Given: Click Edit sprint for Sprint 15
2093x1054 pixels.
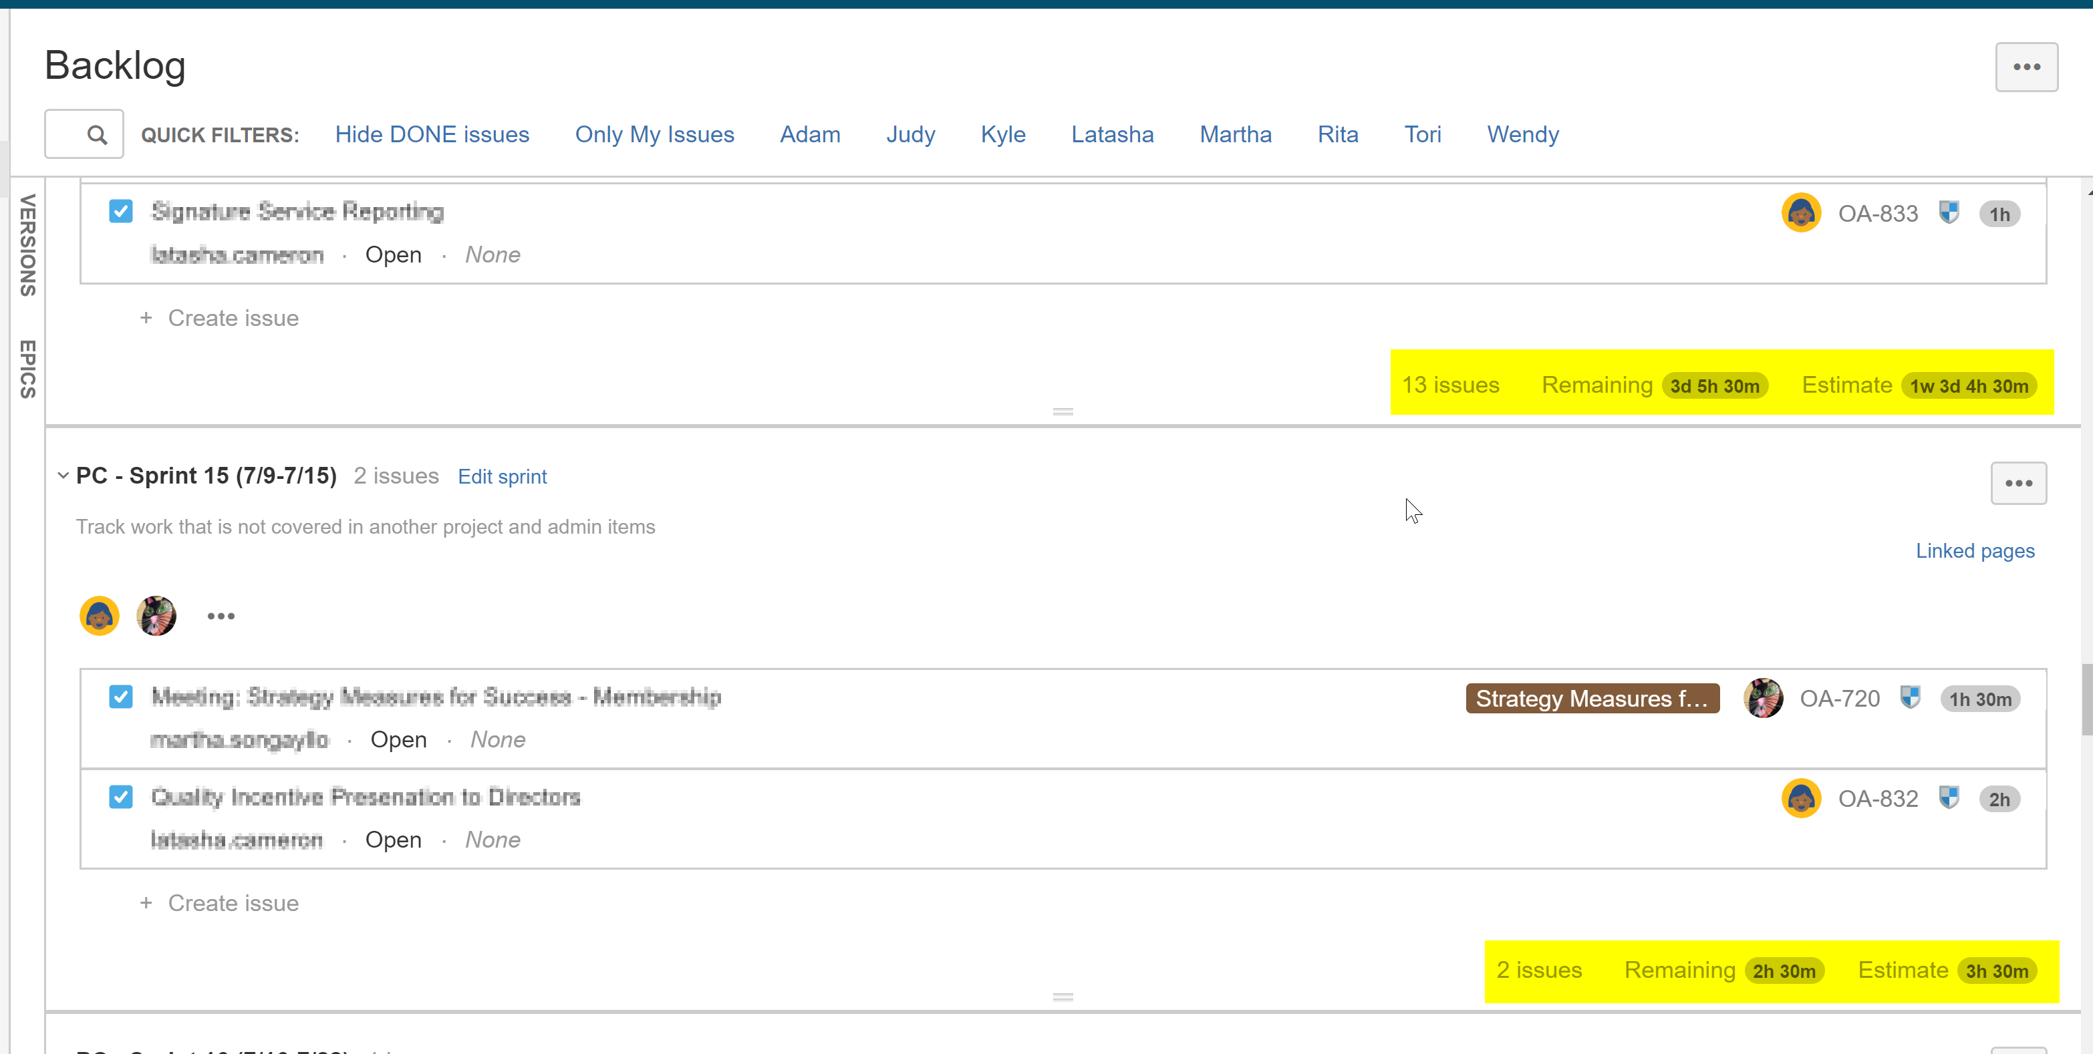Looking at the screenshot, I should tap(502, 477).
